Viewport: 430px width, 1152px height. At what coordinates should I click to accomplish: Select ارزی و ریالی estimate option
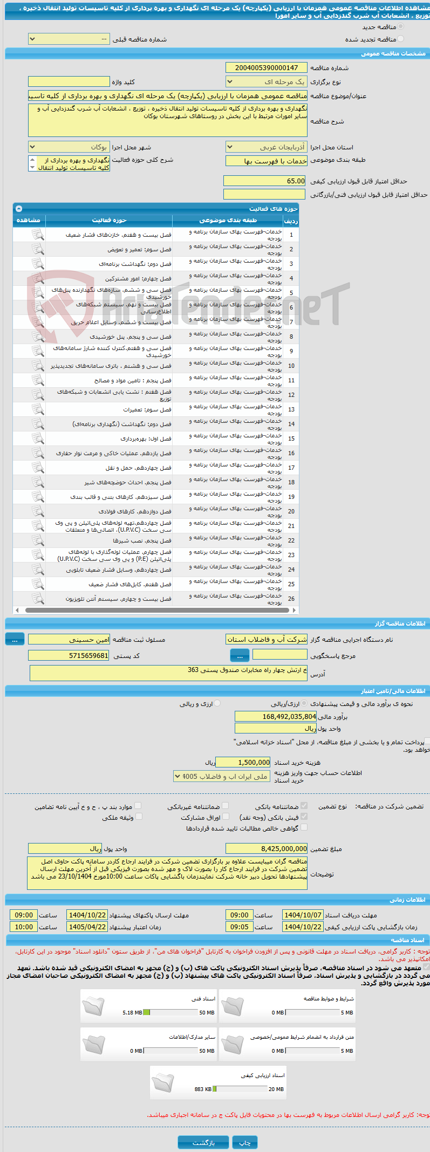click(217, 703)
